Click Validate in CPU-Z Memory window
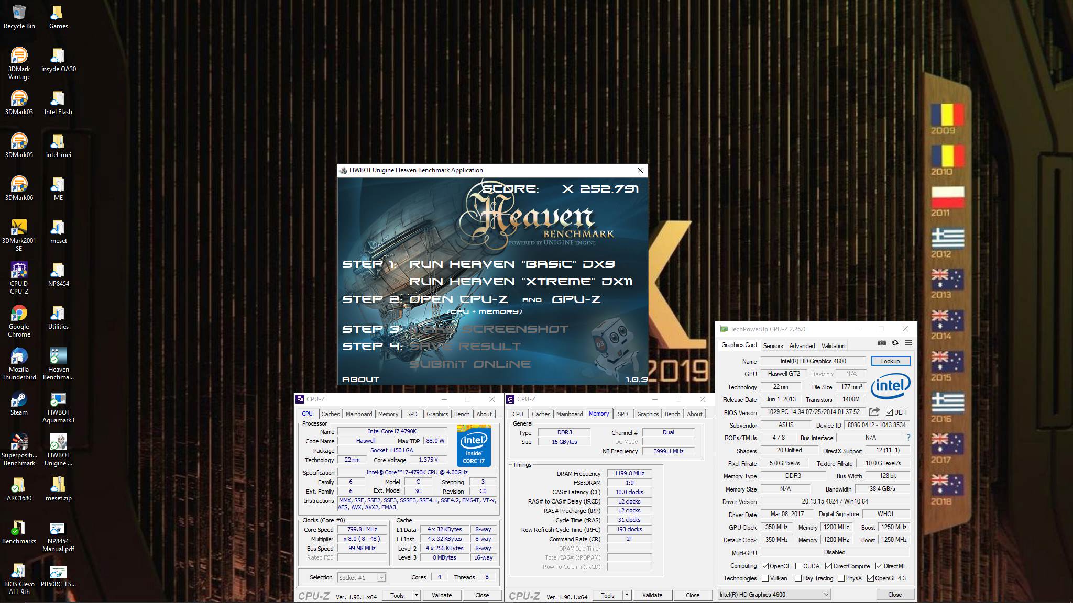The image size is (1073, 603). 652,595
